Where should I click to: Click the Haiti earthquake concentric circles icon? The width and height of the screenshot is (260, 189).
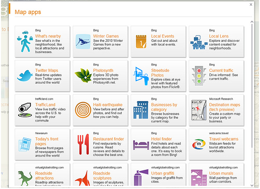[83, 110]
